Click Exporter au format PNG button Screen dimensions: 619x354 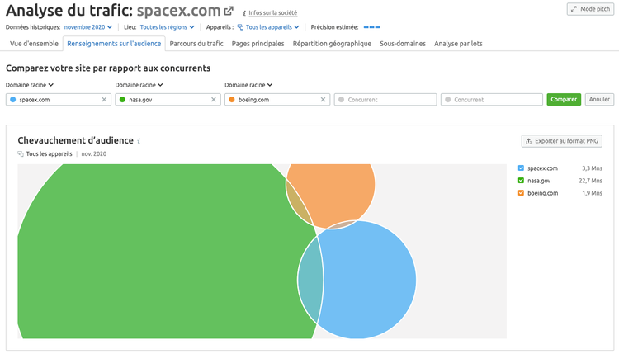point(562,141)
